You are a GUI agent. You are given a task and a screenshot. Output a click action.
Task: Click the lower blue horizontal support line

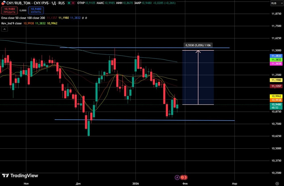click(x=142, y=120)
